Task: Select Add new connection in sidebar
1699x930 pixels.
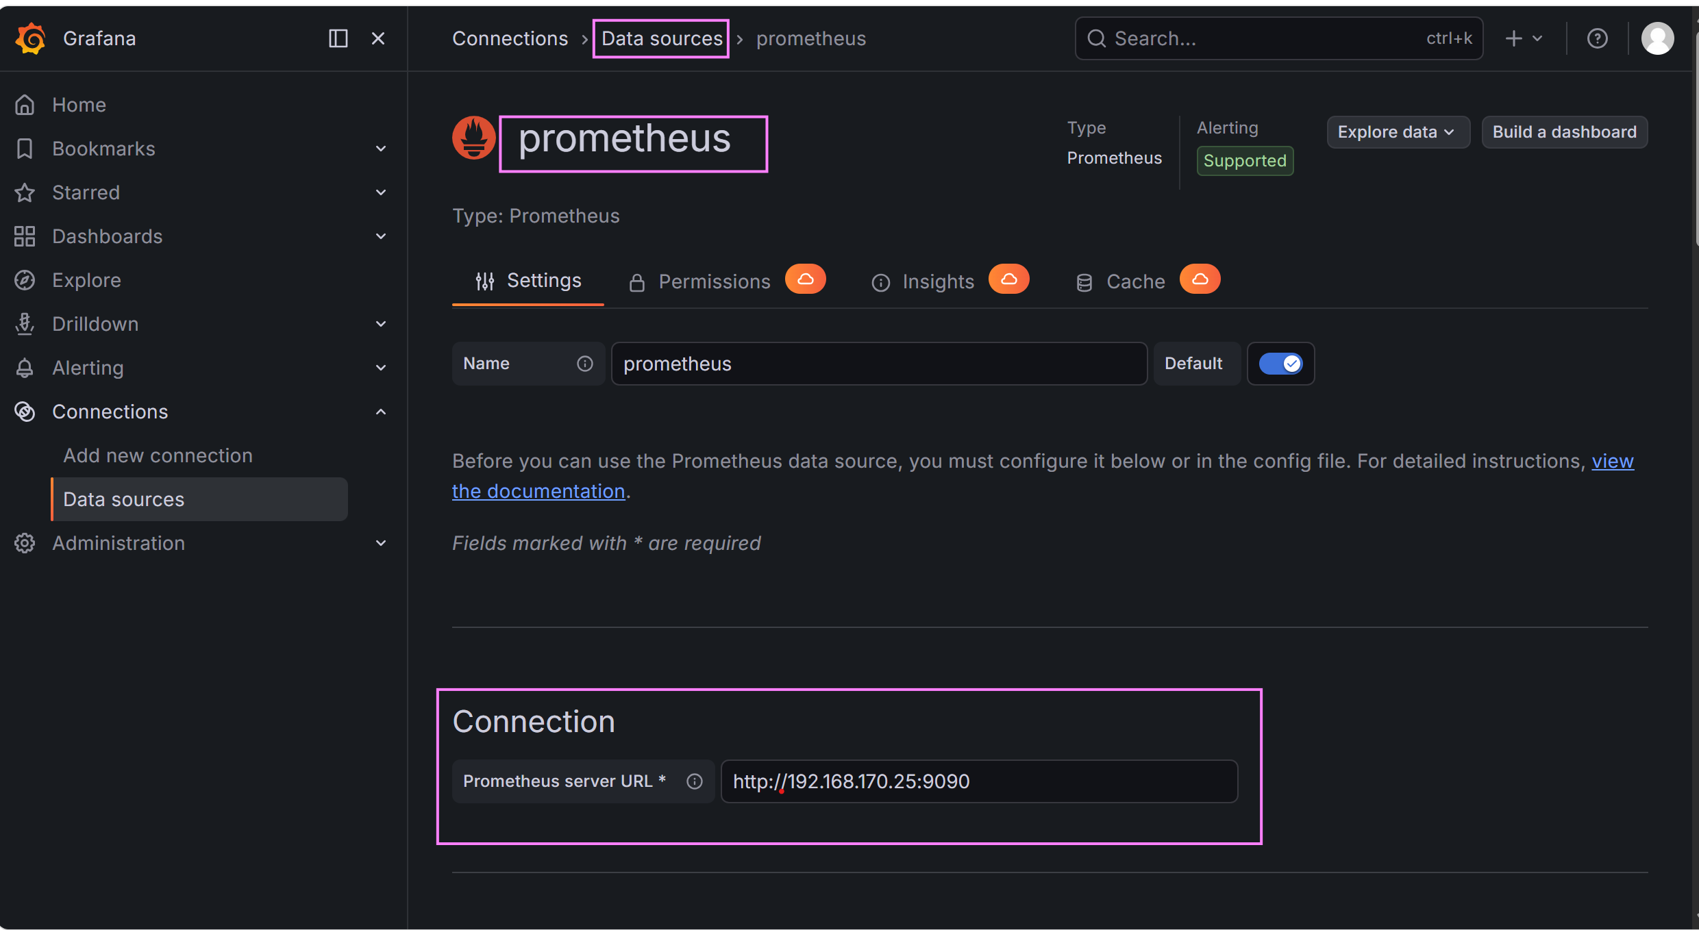Action: click(x=158, y=455)
